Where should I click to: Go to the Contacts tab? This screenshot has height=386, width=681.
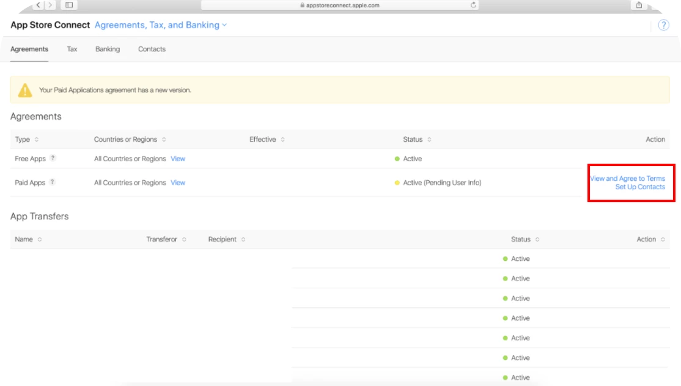click(152, 49)
